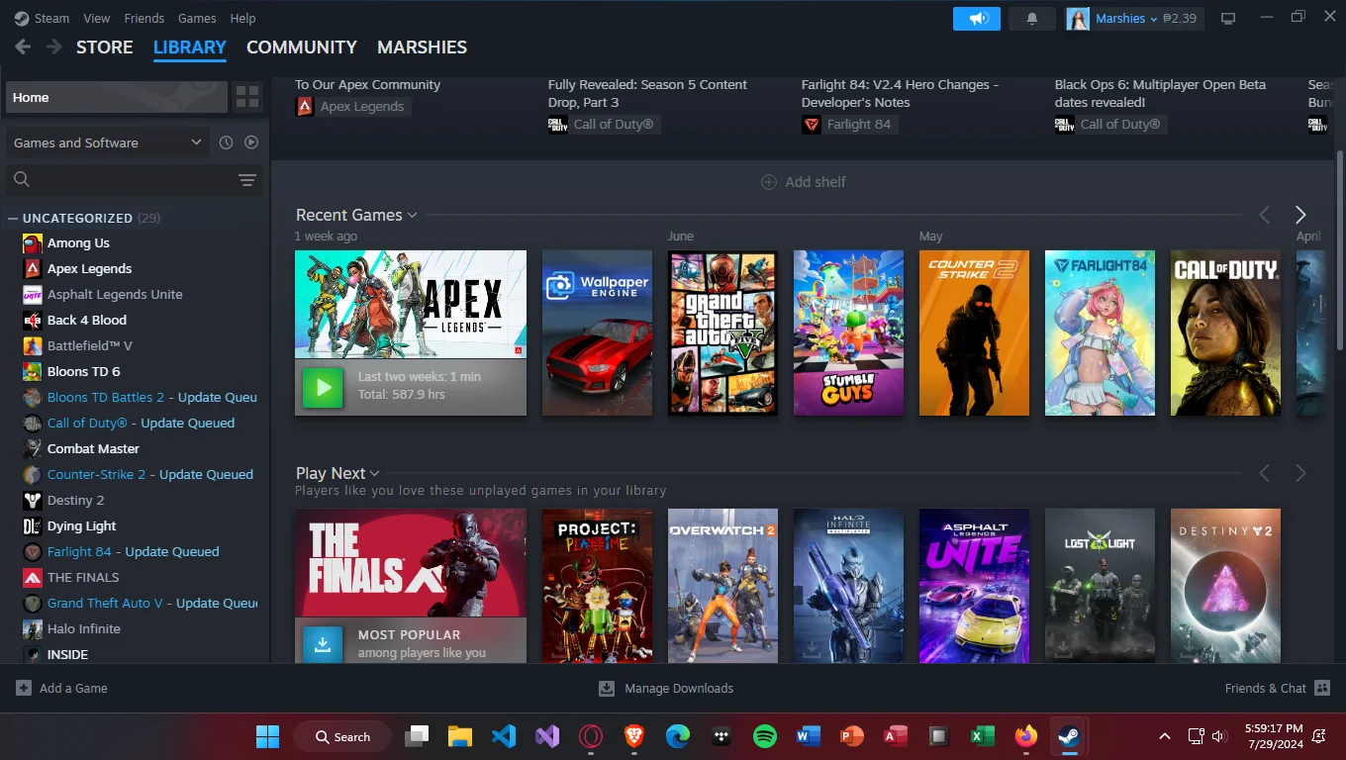Screen dimensions: 1346x760
Task: Click the install icon on THE FINALS card
Action: (x=323, y=644)
